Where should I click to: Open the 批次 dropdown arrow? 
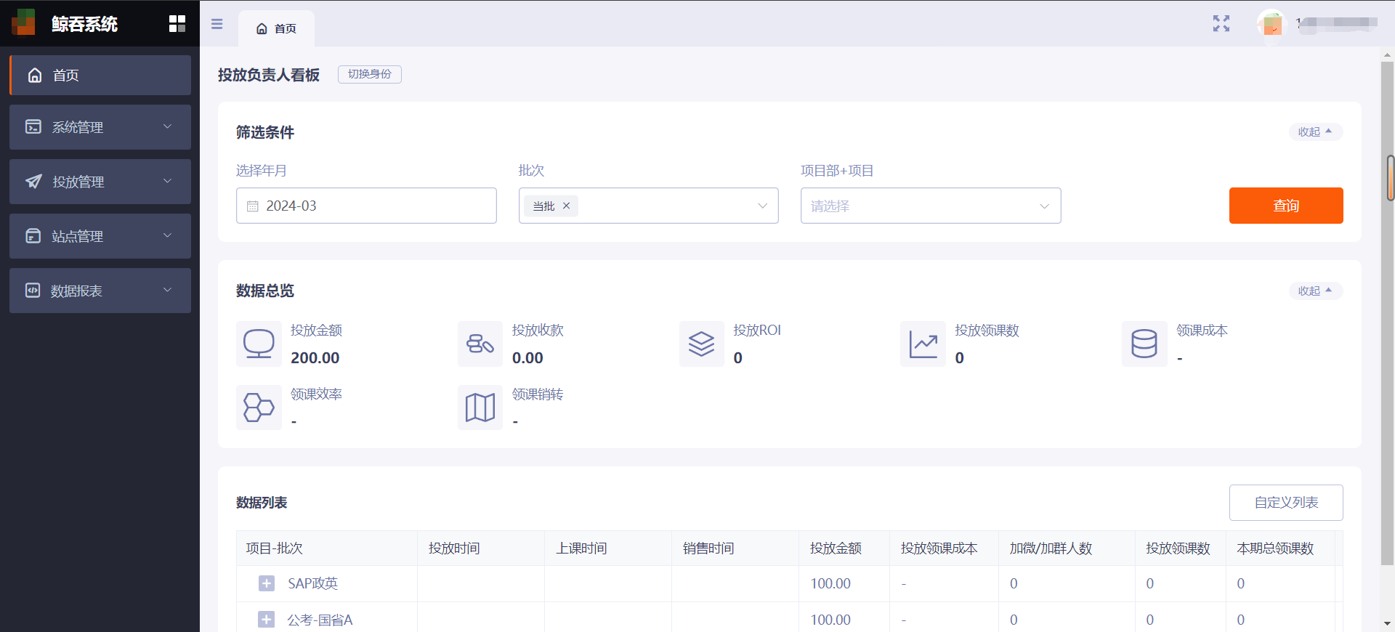click(762, 206)
